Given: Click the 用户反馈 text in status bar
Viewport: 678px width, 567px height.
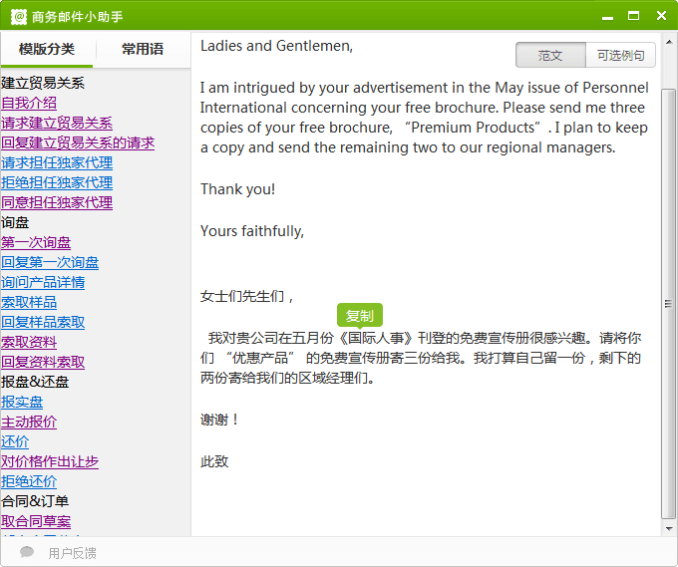Looking at the screenshot, I should coord(73,553).
